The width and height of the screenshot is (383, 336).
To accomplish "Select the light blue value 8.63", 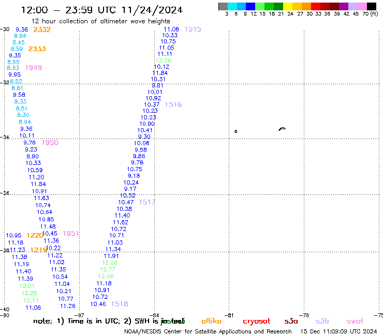I will (x=13, y=68).
